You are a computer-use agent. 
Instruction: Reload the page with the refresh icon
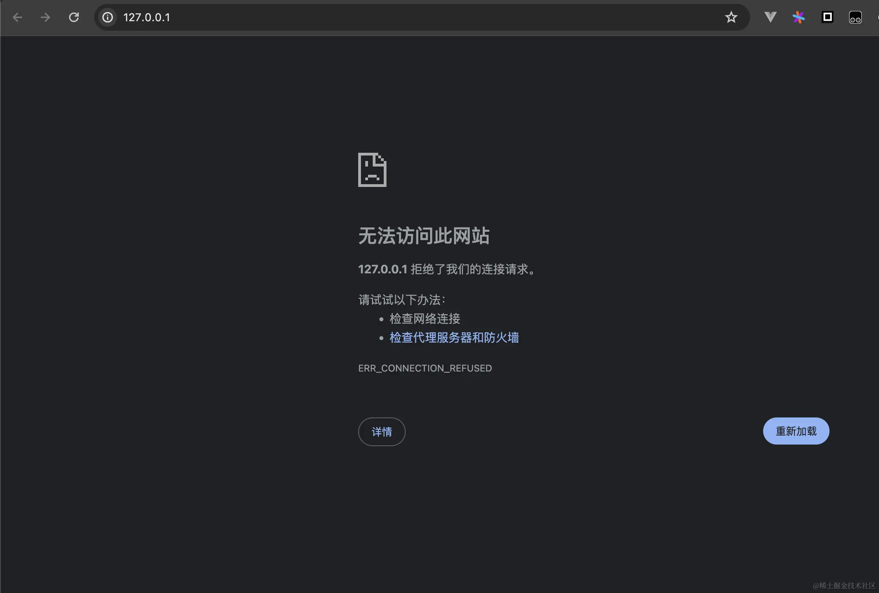pos(74,17)
